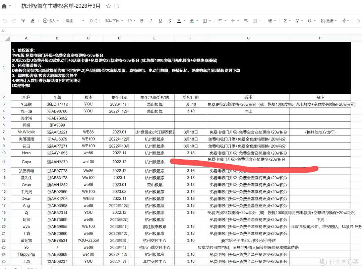Select cell 要求给予至少30万积分保价补偿
Screen dimensions: 362x269
[x=248, y=241]
